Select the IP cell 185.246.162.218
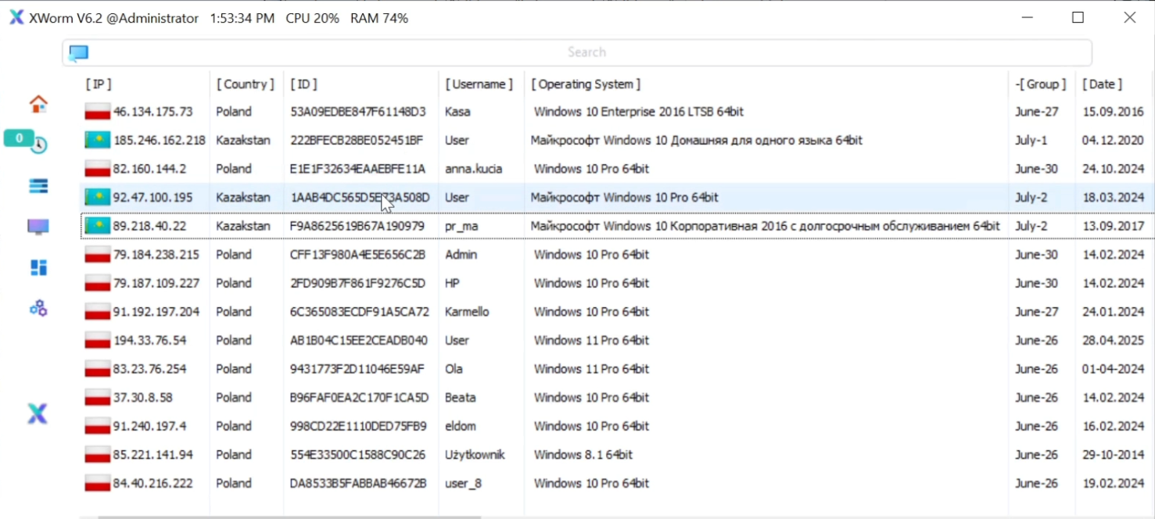Screen dimensions: 1155x519 click(160, 141)
